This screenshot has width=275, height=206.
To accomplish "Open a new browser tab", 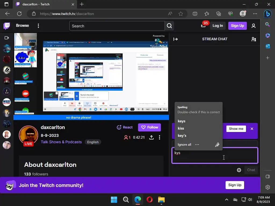I will click(x=82, y=4).
